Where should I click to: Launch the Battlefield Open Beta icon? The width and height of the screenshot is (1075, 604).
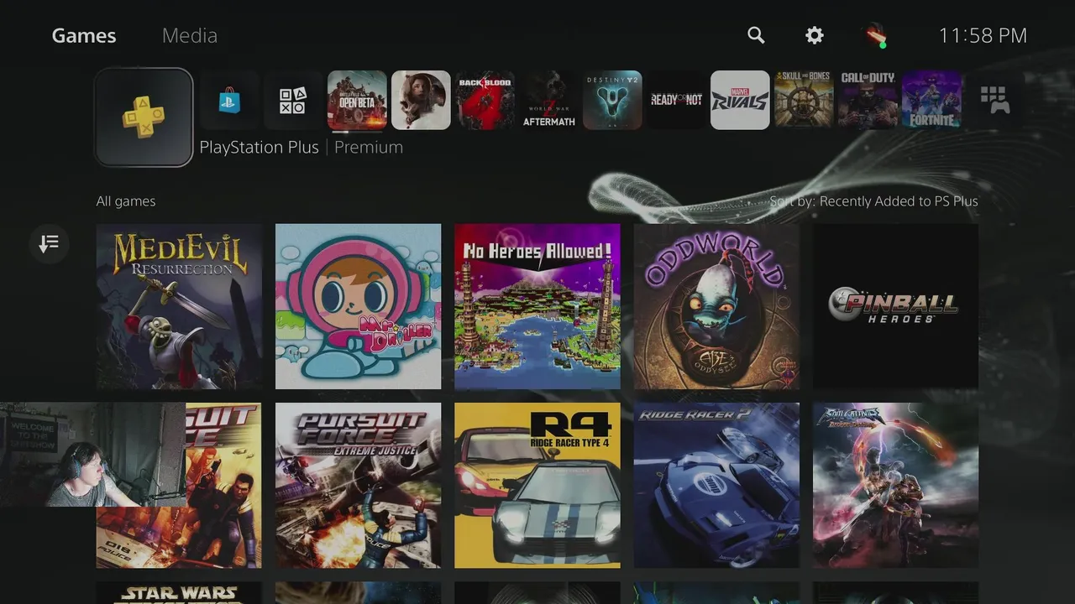tap(357, 101)
